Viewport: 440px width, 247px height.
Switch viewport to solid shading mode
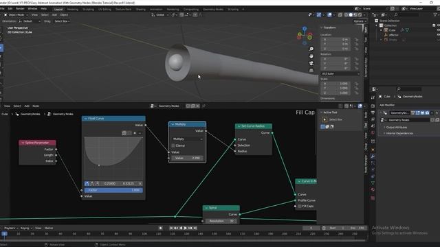click(351, 14)
